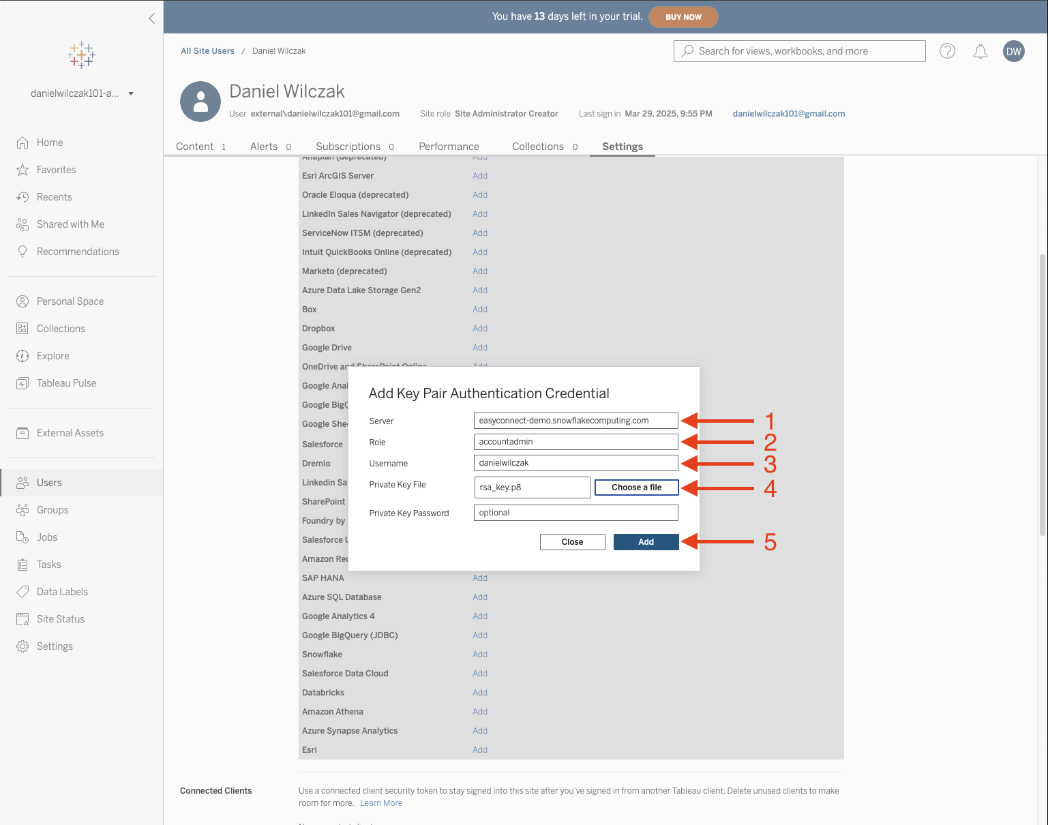
Task: Open the Performance tab
Action: (x=449, y=147)
